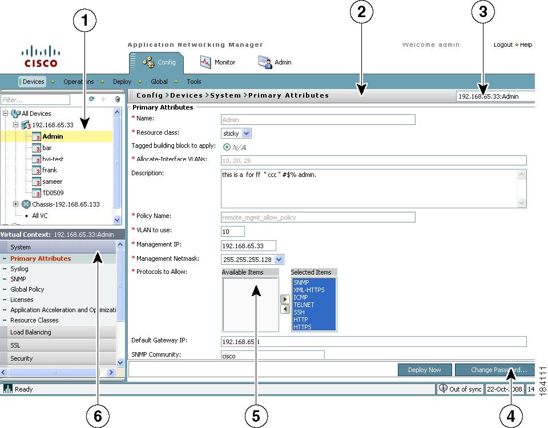Click the bar context icon

click(37, 148)
